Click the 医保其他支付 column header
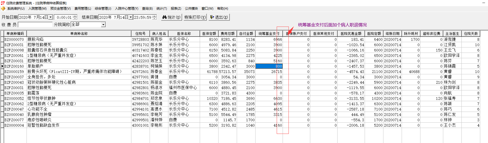488x143 pixels. click(x=324, y=34)
